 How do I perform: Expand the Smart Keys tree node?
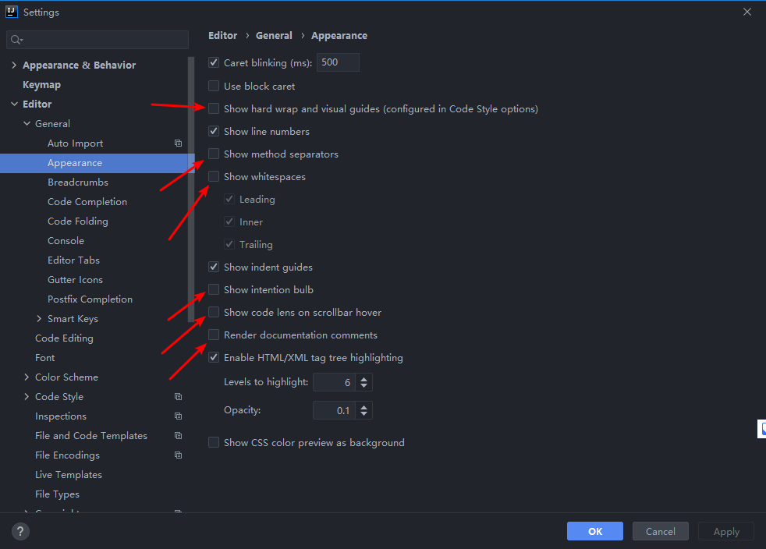point(39,319)
